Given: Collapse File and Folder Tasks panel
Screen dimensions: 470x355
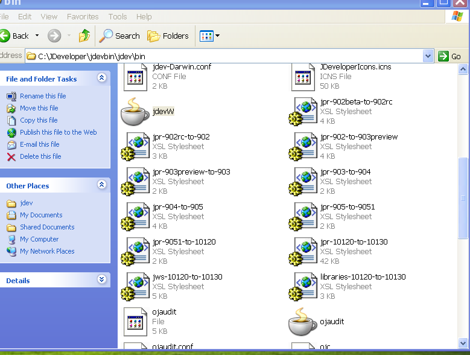Looking at the screenshot, I should point(101,78).
